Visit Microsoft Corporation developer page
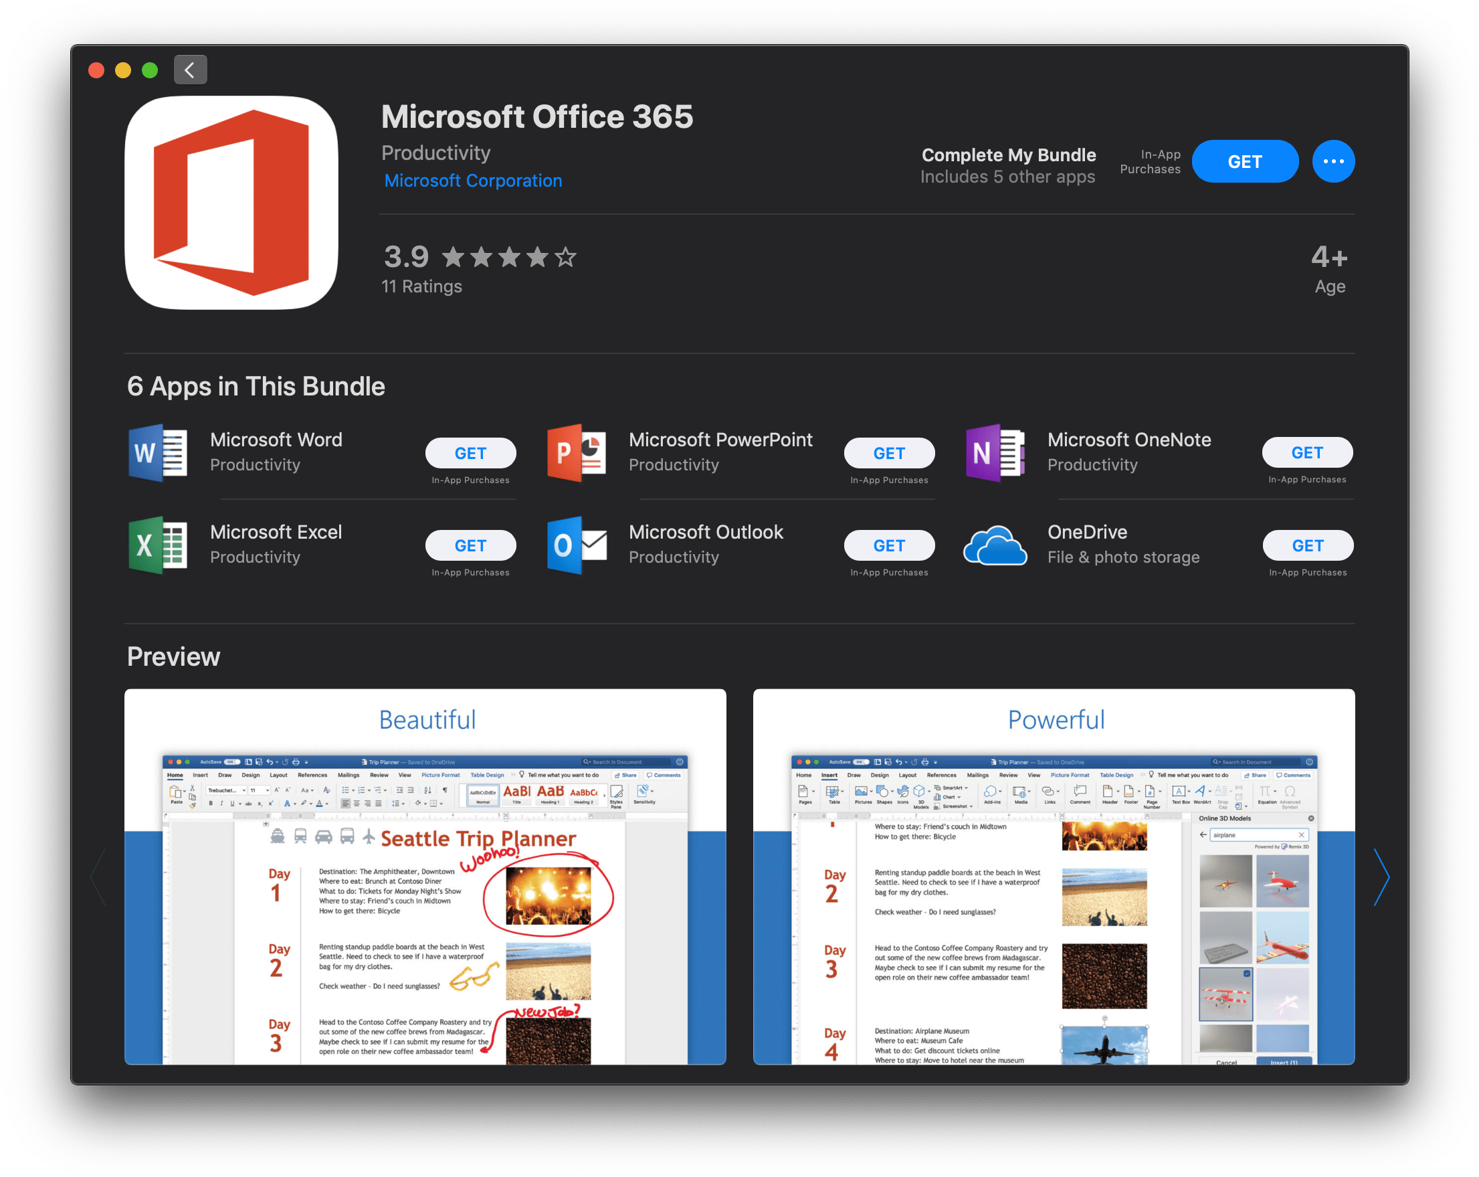The width and height of the screenshot is (1479, 1177). [473, 181]
